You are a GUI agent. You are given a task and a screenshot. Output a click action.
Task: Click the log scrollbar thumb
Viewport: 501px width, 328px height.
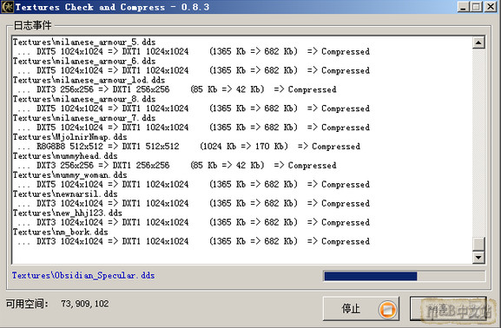(x=478, y=244)
